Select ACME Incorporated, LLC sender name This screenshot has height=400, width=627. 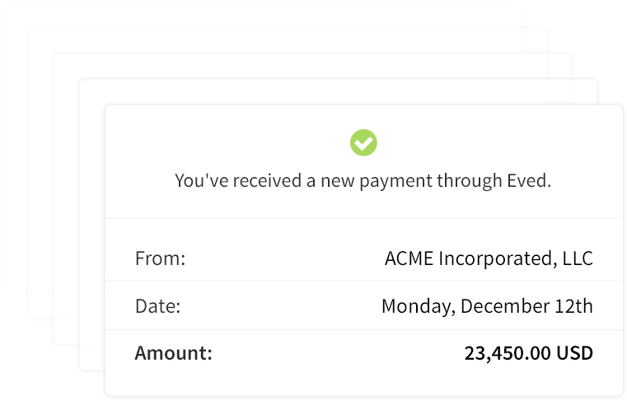pyautogui.click(x=489, y=258)
